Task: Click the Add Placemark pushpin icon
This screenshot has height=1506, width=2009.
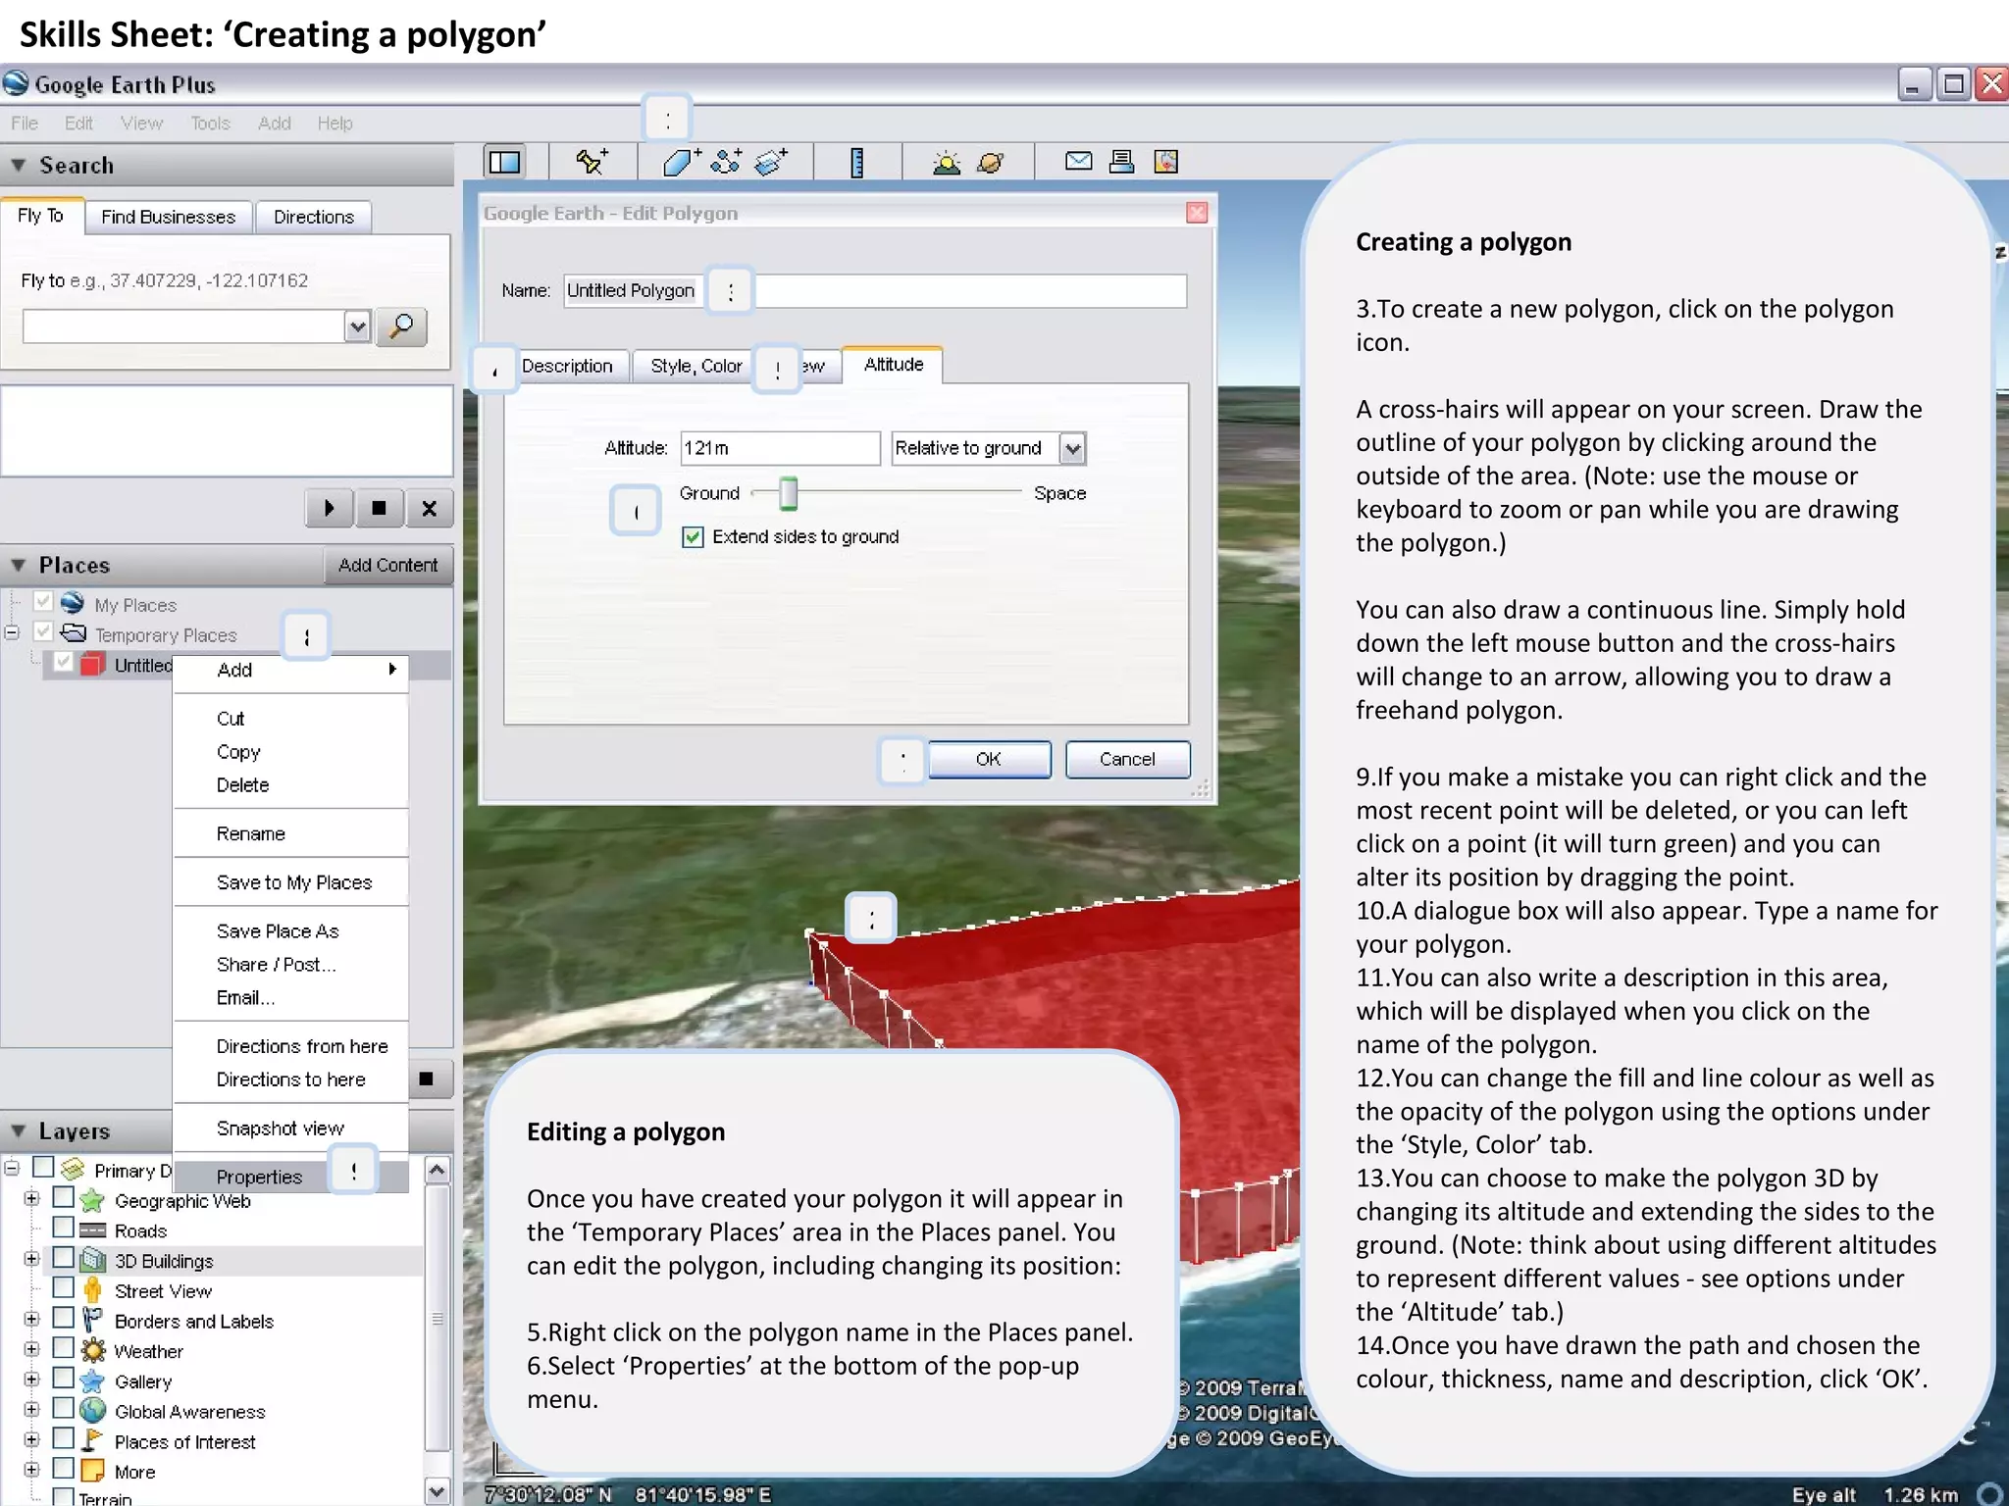Action: 592,162
